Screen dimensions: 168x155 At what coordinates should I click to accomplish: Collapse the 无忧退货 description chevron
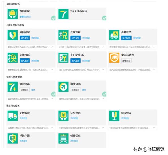pos(52,128)
